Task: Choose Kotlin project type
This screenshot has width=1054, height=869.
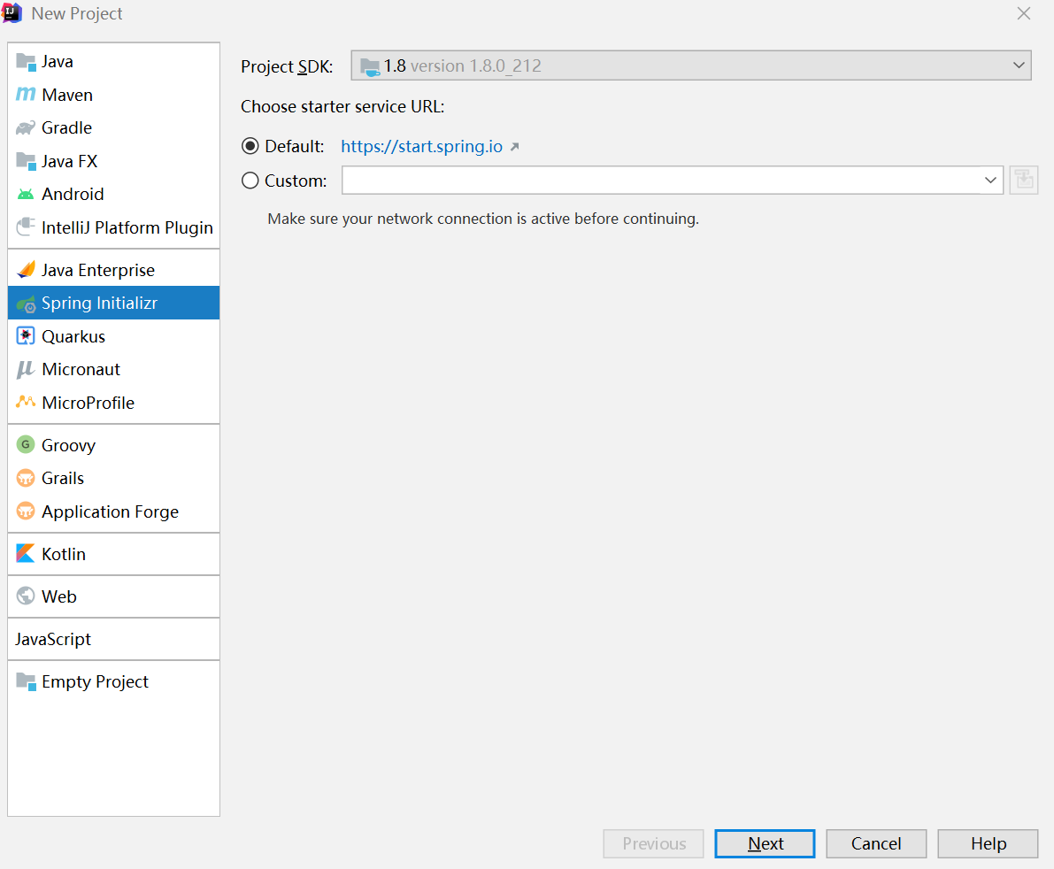Action: (113, 553)
